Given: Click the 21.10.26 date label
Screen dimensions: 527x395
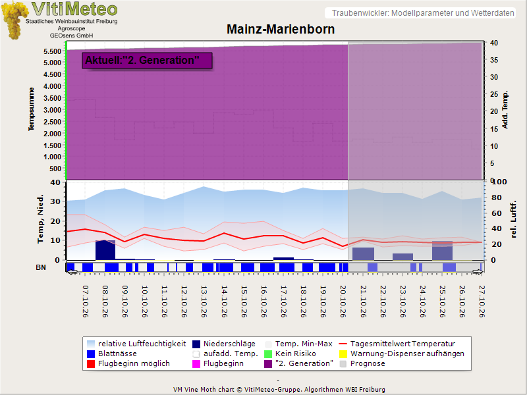Looking at the screenshot, I should pos(363,302).
